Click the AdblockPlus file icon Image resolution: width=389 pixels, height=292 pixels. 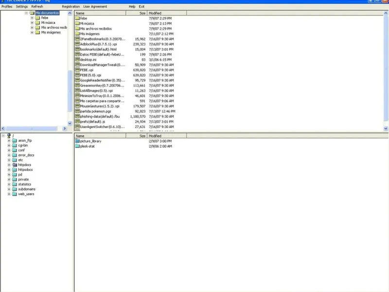[x=77, y=44]
